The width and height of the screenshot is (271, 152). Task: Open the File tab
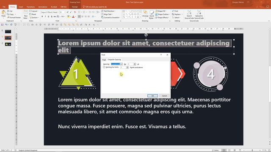pyautogui.click(x=4, y=7)
